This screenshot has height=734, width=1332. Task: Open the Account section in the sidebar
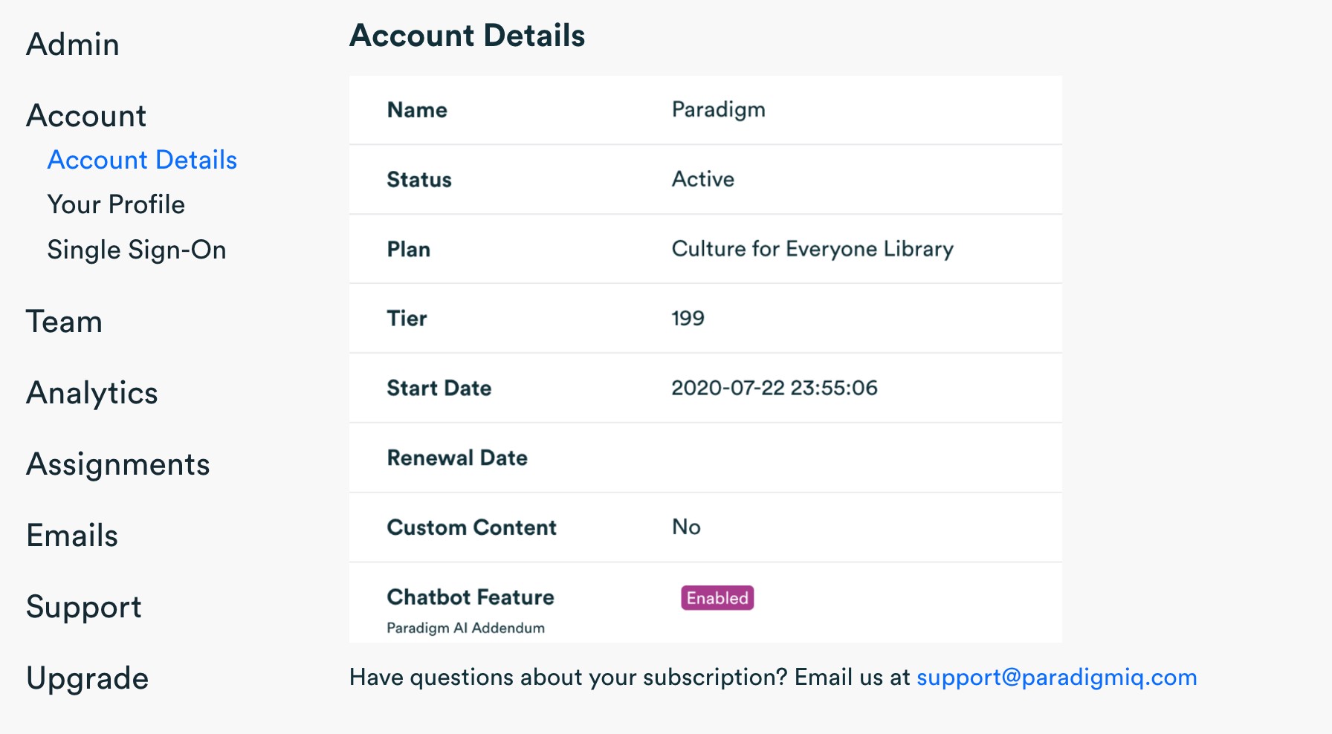[86, 116]
